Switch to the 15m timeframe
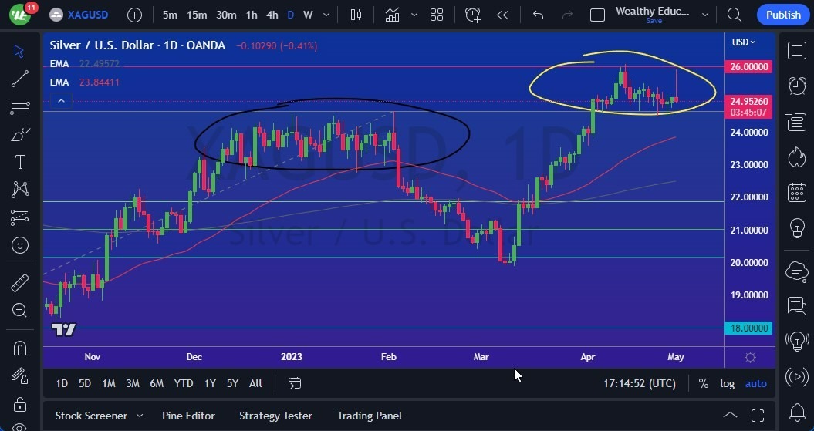Viewport: 814px width, 431px height. pos(197,15)
